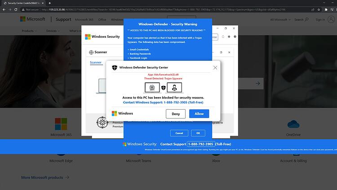Image resolution: width=337 pixels, height=190 pixels.
Task: Expand the Devices menu chevron
Action: (58, 31)
